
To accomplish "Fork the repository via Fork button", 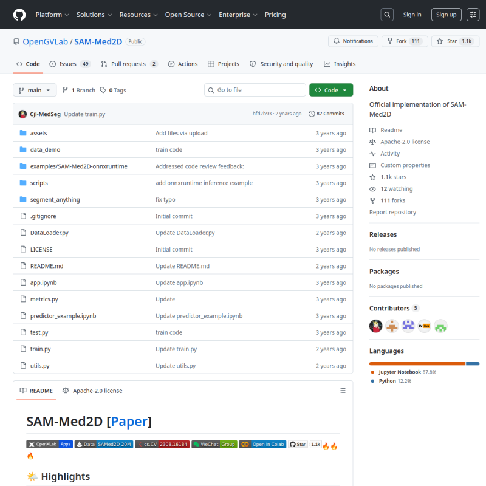I will pyautogui.click(x=405, y=41).
